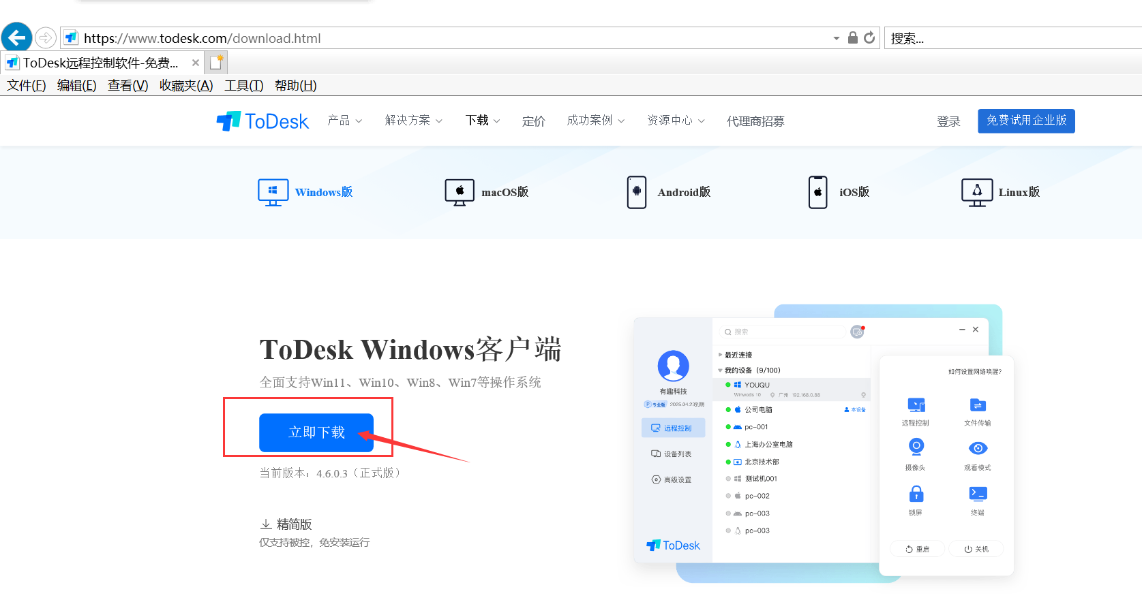The width and height of the screenshot is (1142, 602).
Task: Click the 锁屏 lock icon
Action: click(916, 493)
